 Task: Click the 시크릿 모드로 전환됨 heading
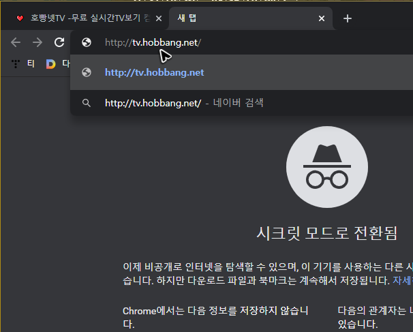tap(327, 233)
